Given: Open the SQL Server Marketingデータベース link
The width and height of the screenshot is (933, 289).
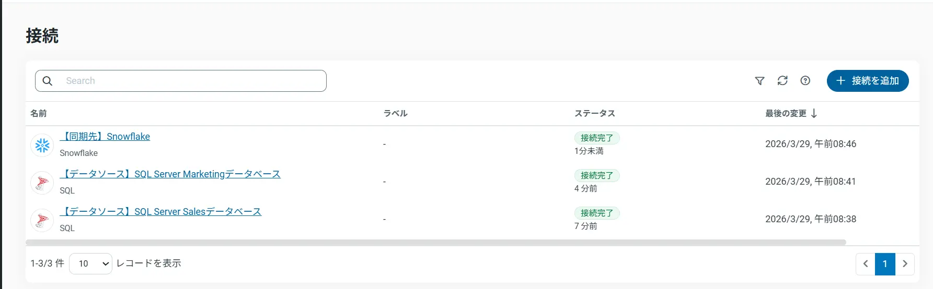Looking at the screenshot, I should [x=171, y=174].
